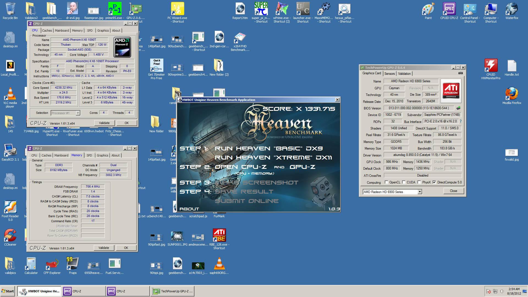Launch the CFF Explorer desktop icon
Viewport: 528px width, 297px height.
pos(52,266)
